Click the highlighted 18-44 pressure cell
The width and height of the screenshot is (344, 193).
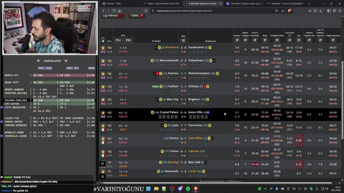click(x=255, y=164)
